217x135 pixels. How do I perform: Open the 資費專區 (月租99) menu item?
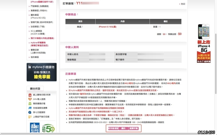[x=39, y=10]
